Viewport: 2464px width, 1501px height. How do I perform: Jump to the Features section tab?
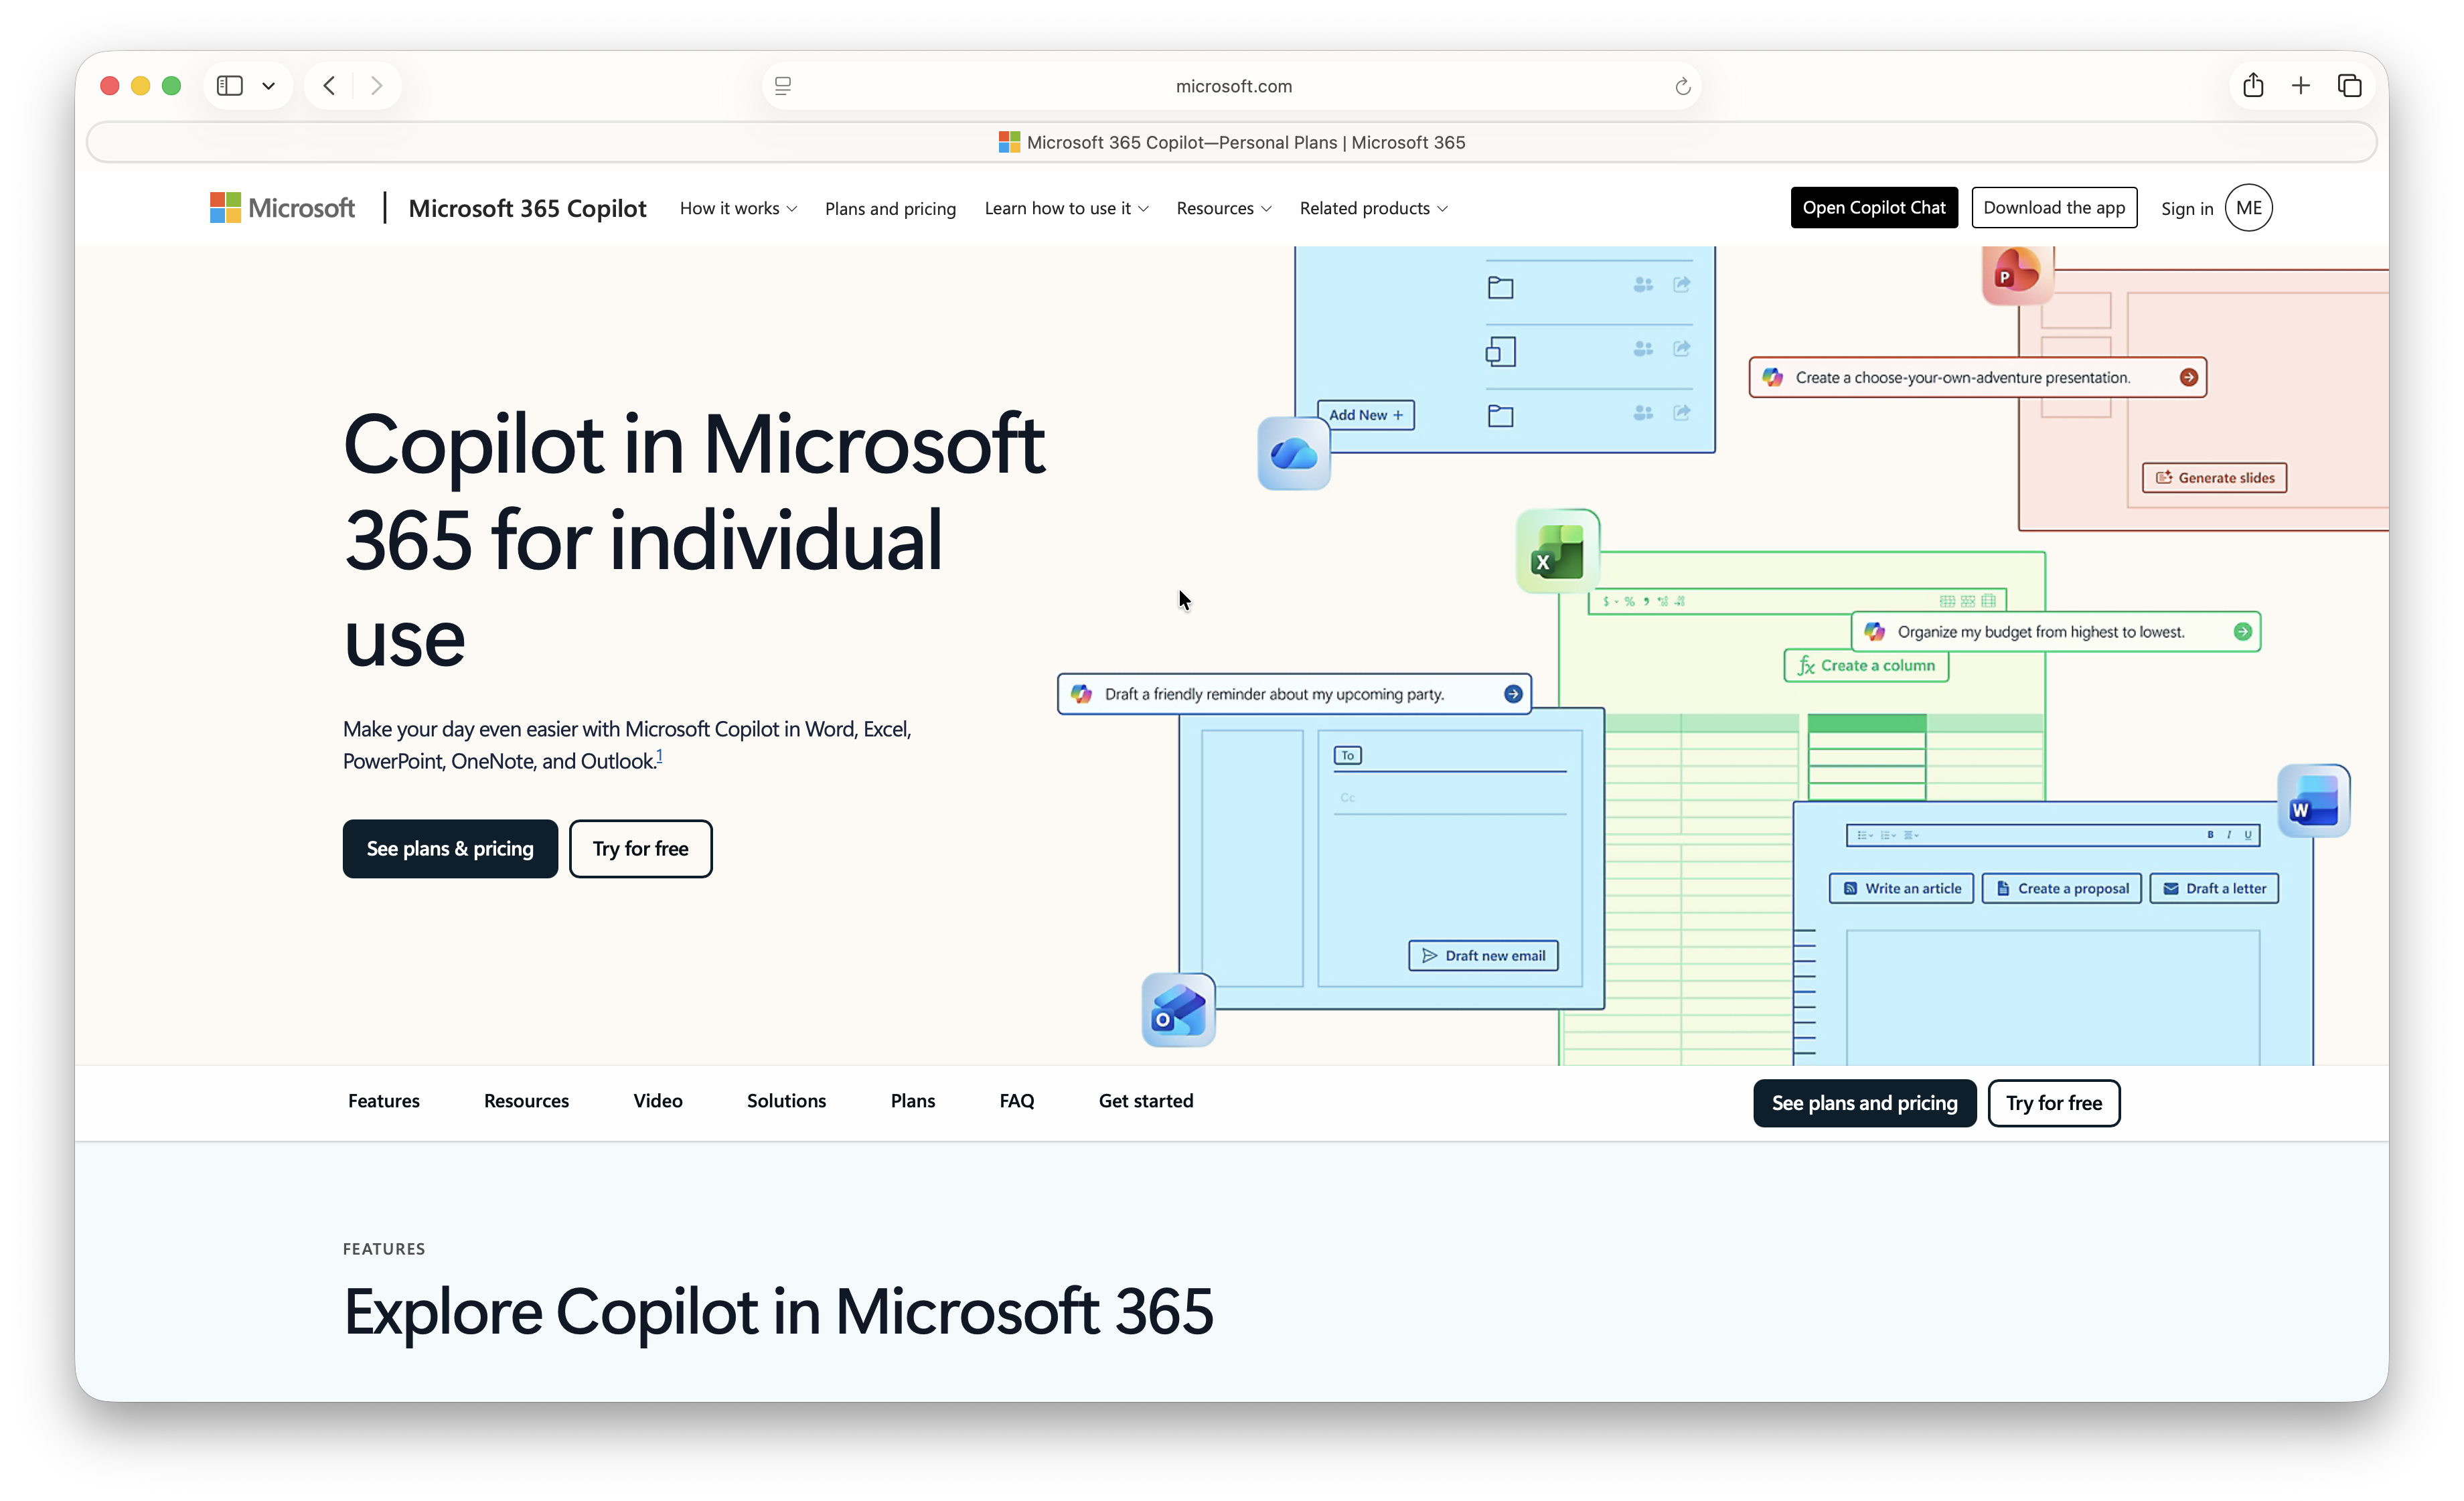(383, 1100)
